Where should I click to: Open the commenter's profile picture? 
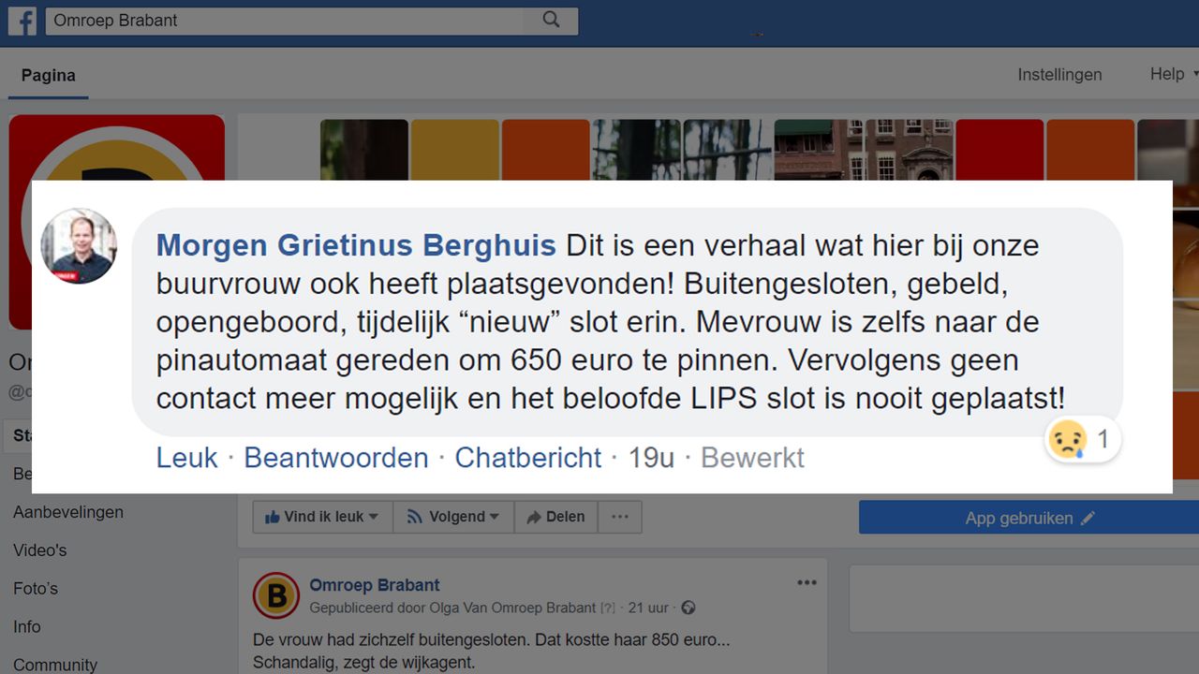pyautogui.click(x=79, y=246)
